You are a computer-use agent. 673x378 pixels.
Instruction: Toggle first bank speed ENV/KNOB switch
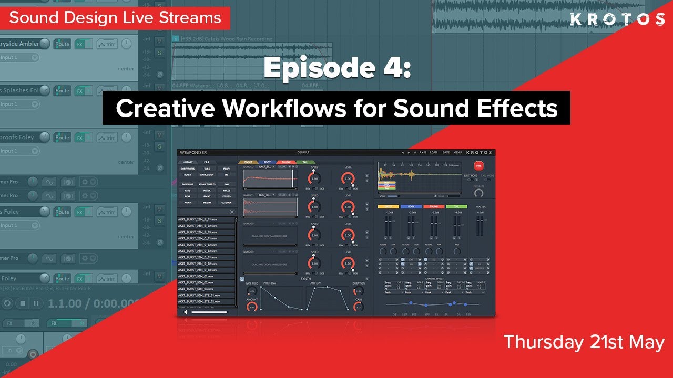316,188
